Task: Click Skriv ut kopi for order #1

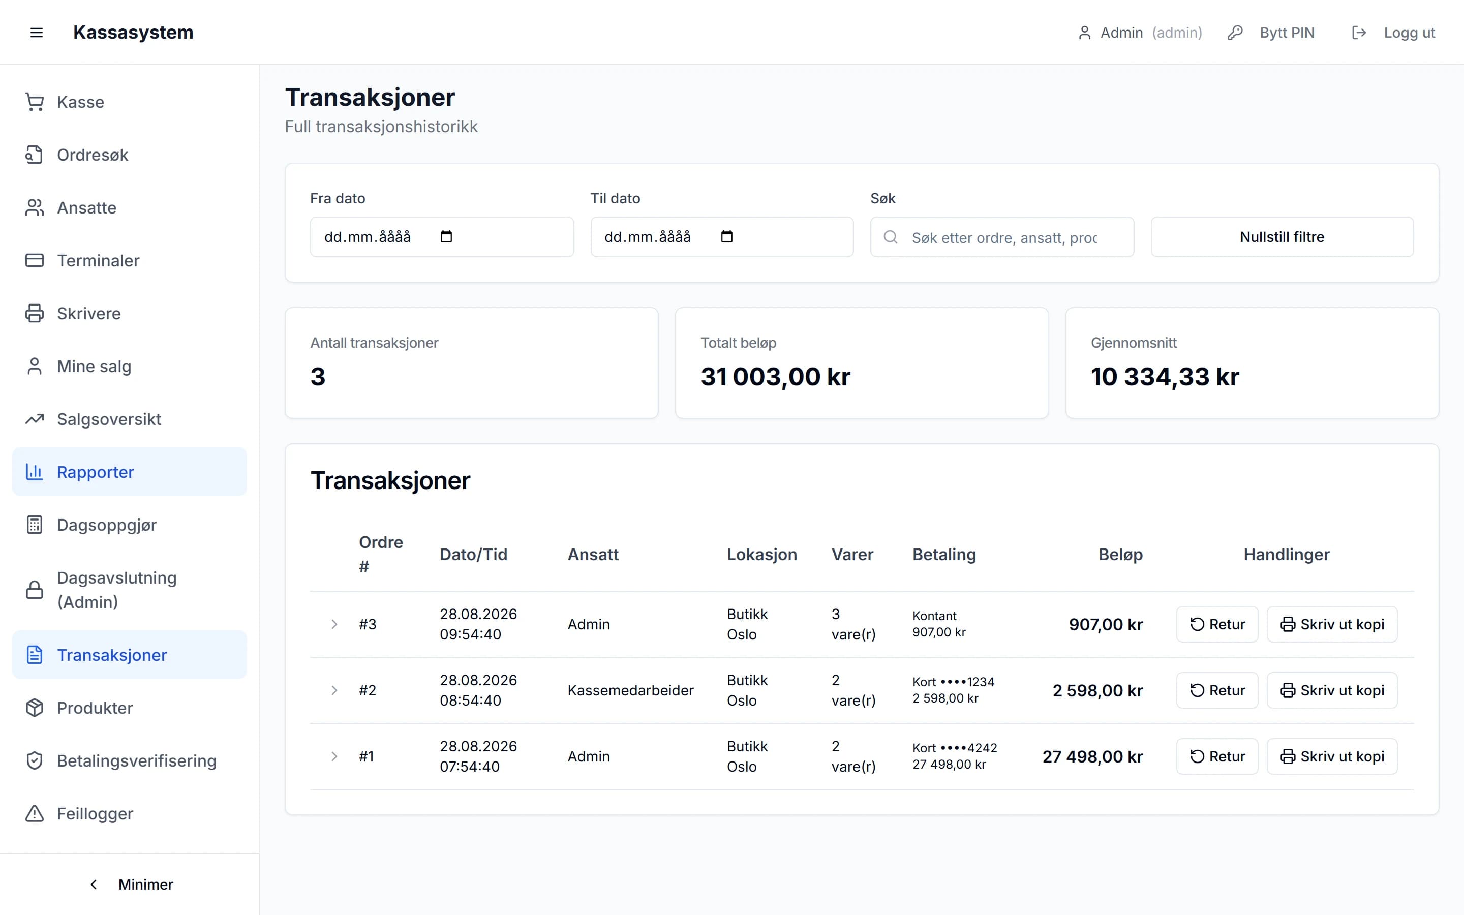Action: (1331, 756)
